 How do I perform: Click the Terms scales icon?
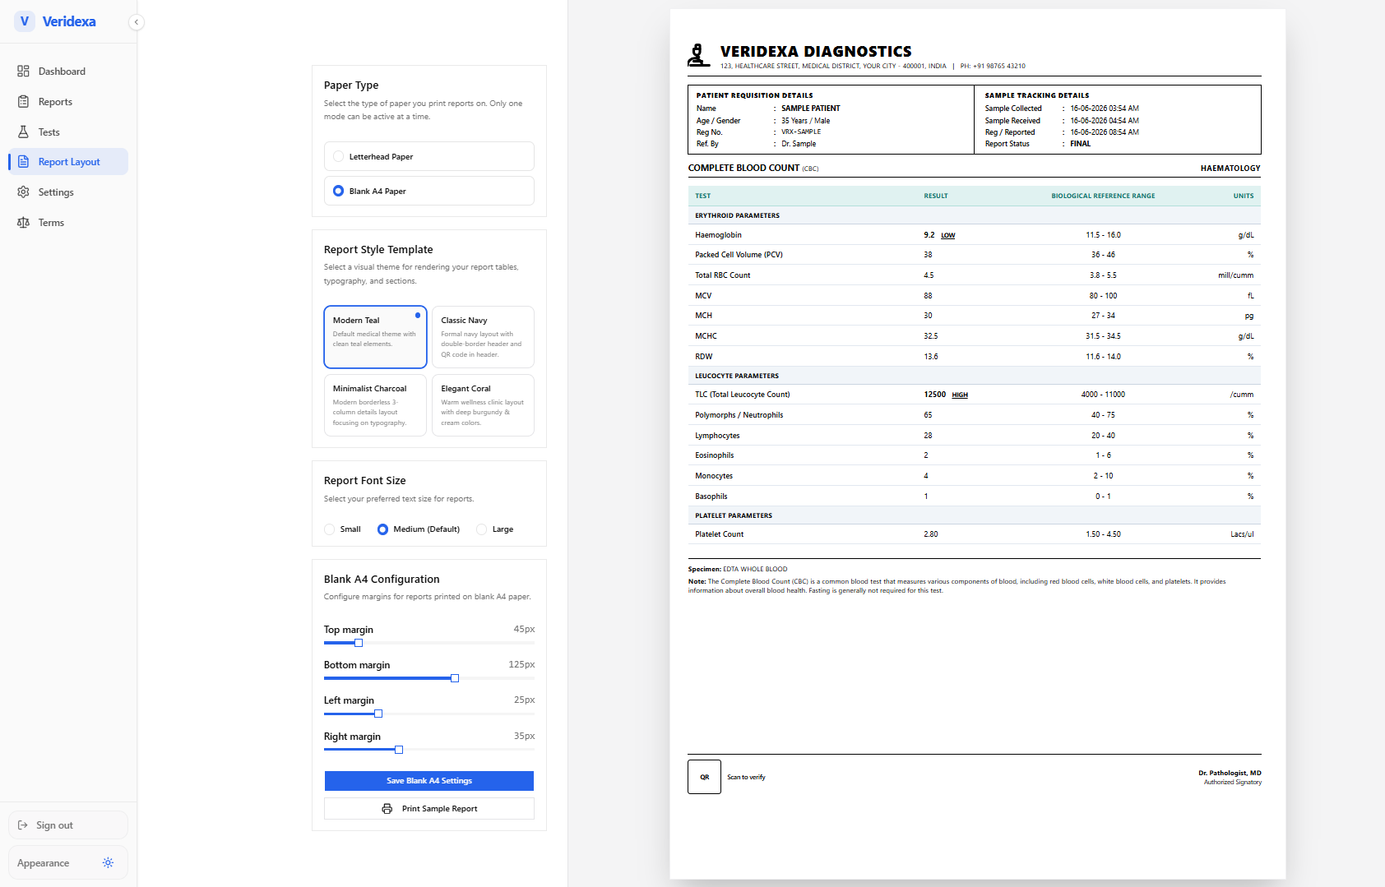point(23,223)
